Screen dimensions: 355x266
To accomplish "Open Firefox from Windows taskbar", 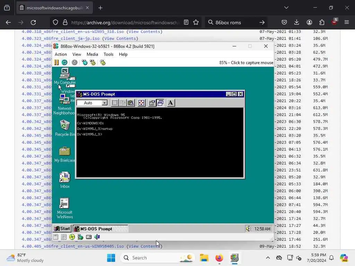I will pos(219,258).
